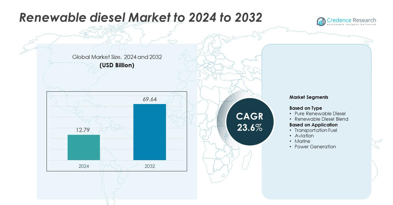This screenshot has height=205, width=393.
Task: Click the Credence Research logo icon
Action: [321, 22]
